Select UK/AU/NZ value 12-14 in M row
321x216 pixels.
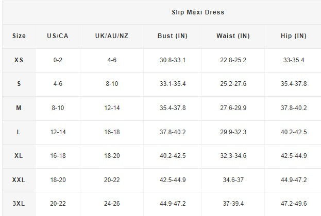pyautogui.click(x=112, y=108)
